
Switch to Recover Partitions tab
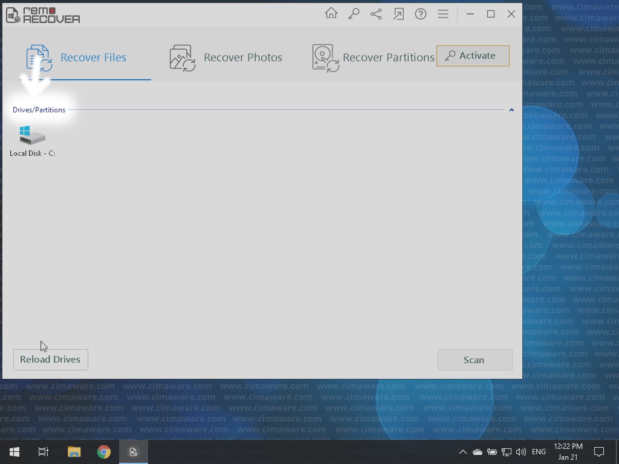tap(373, 58)
